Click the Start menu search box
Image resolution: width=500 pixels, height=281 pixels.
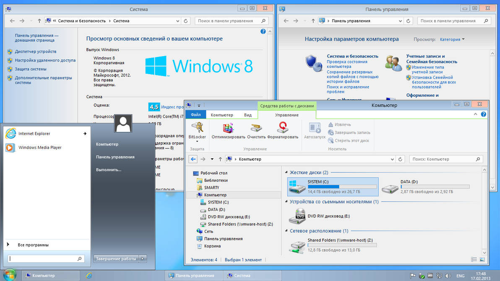point(42,259)
